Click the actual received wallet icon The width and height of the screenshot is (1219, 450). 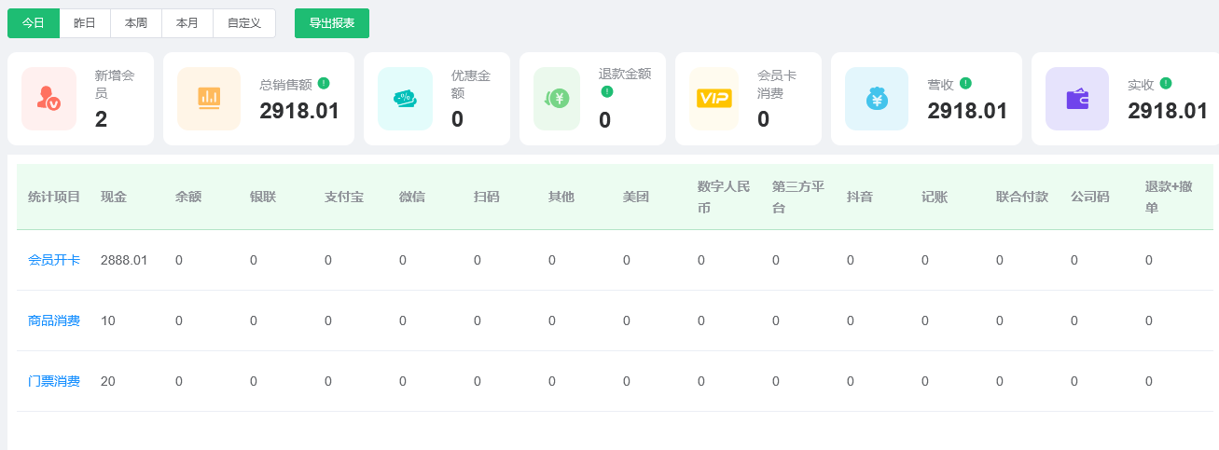1076,98
